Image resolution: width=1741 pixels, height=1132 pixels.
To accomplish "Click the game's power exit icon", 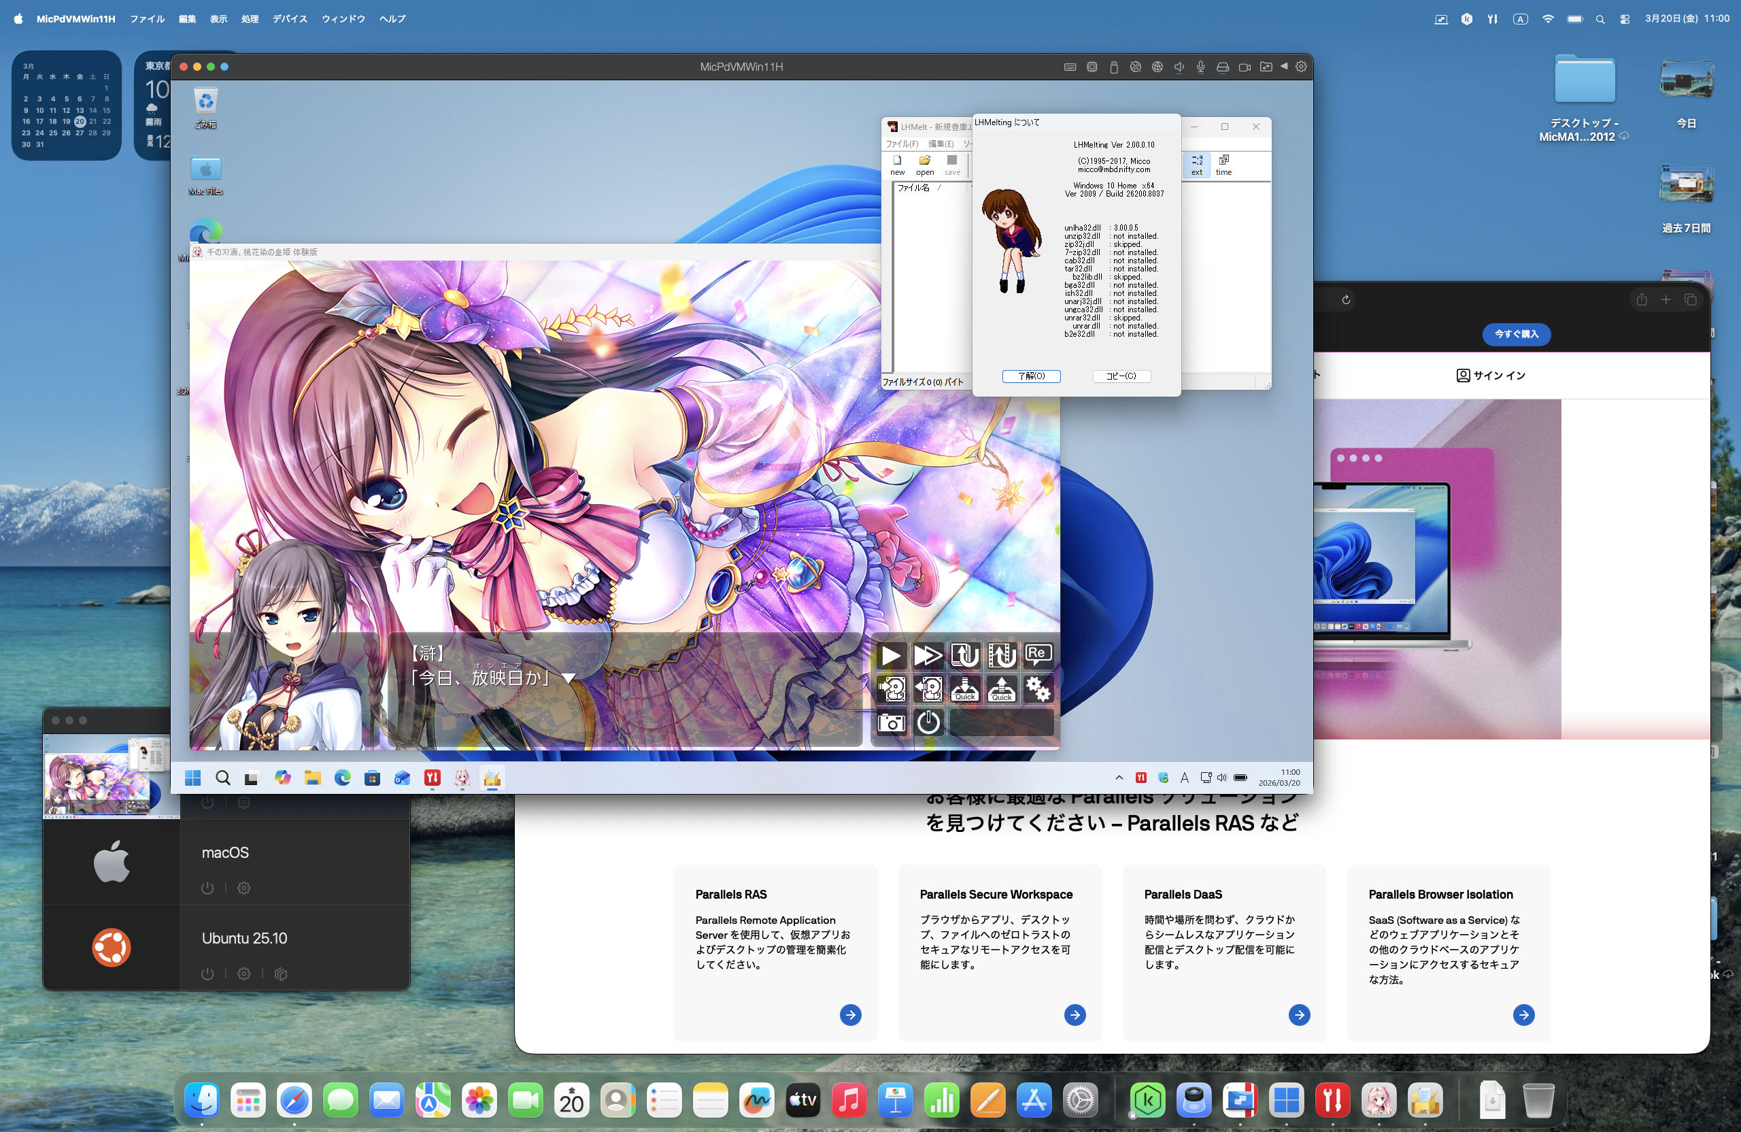I will coord(928,723).
